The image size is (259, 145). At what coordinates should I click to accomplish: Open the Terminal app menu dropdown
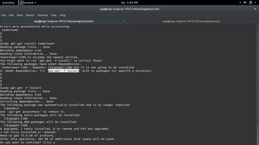(28, 3)
